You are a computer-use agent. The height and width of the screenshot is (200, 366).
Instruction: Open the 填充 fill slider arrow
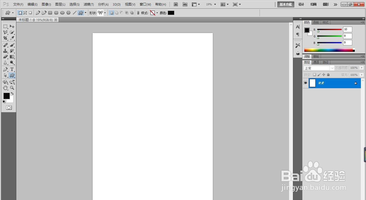tap(362, 75)
